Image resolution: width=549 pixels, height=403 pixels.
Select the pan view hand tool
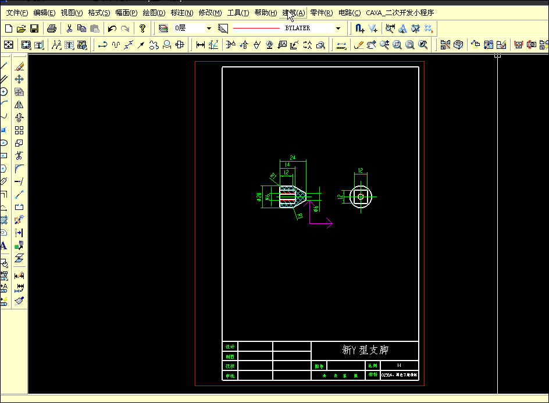point(371,45)
